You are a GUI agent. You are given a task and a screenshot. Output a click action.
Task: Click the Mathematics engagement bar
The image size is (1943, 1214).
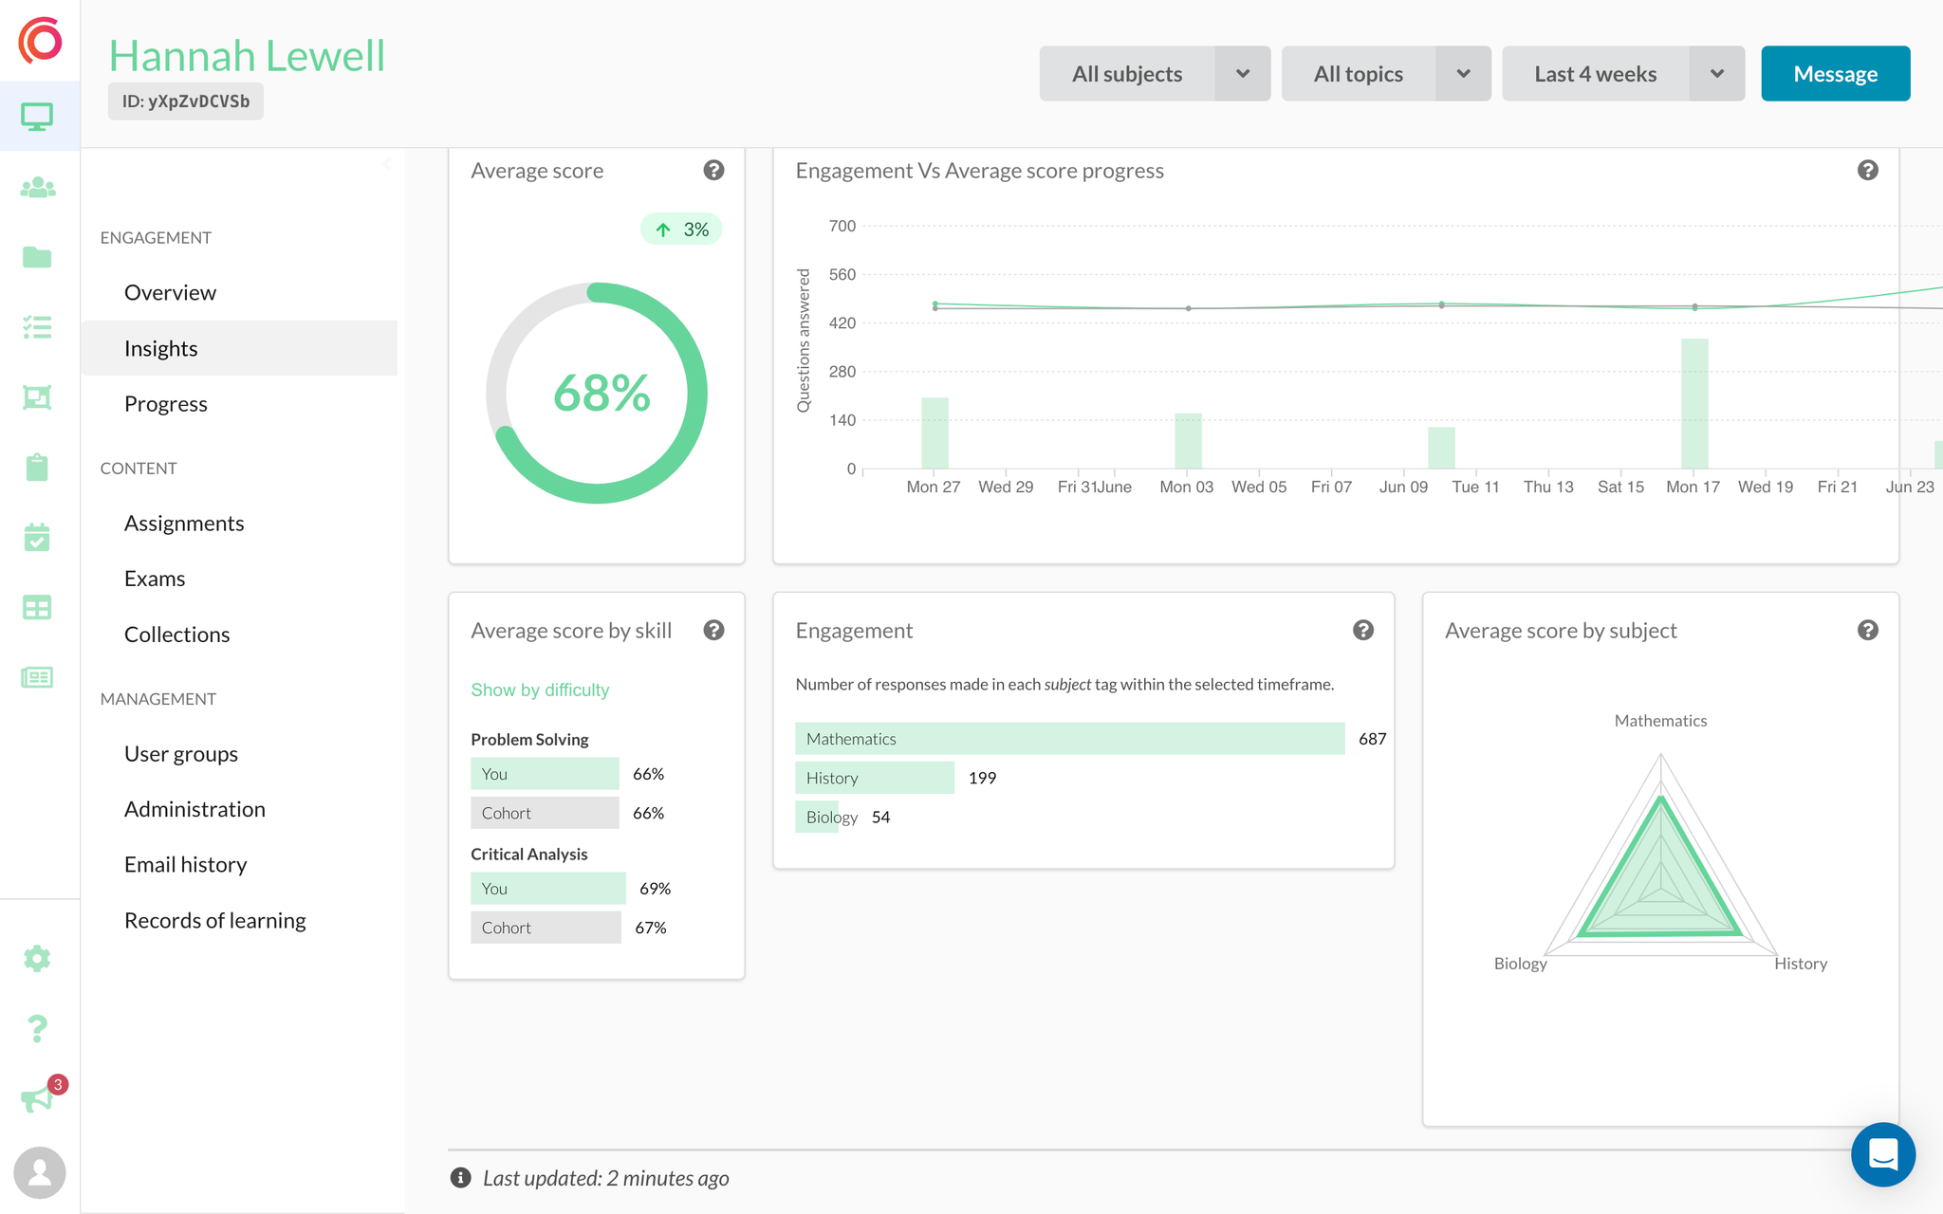(1069, 738)
